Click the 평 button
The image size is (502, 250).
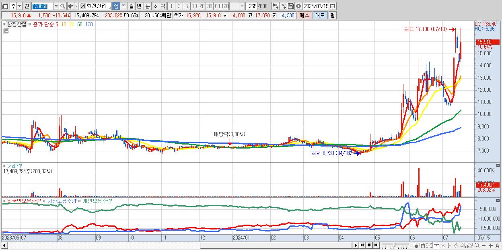[332, 15]
